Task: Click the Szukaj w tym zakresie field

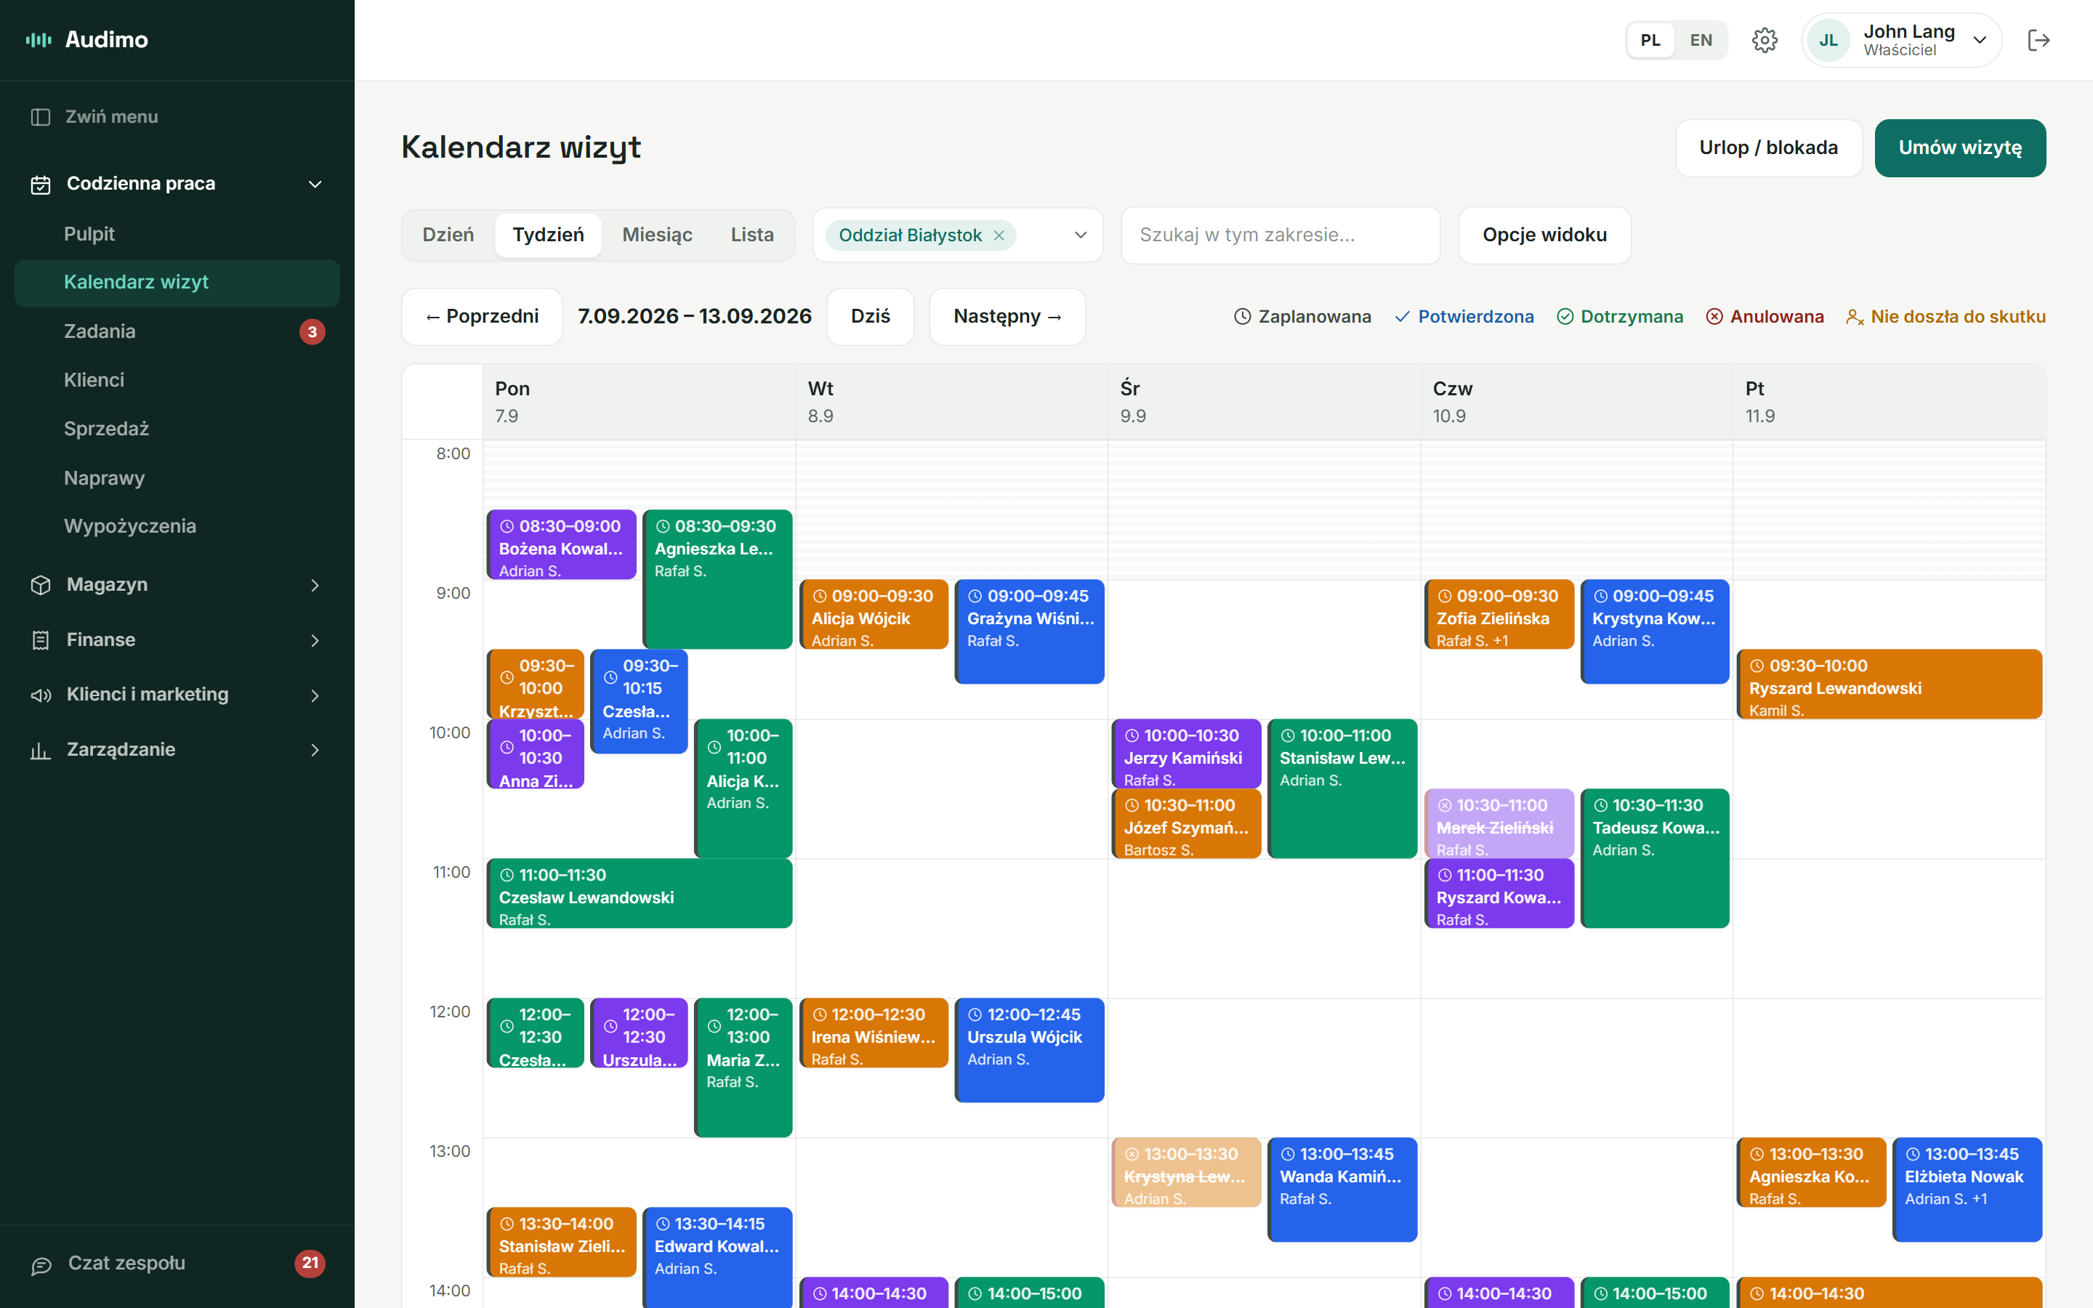Action: tap(1280, 235)
